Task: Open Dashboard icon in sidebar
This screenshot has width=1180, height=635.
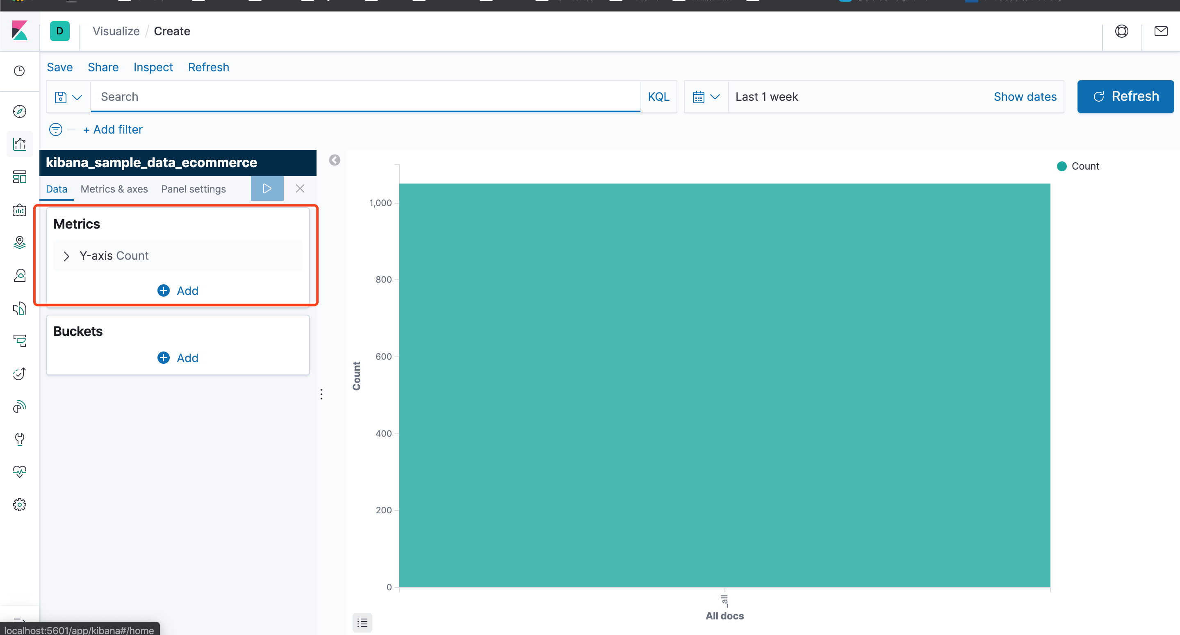Action: coord(19,177)
